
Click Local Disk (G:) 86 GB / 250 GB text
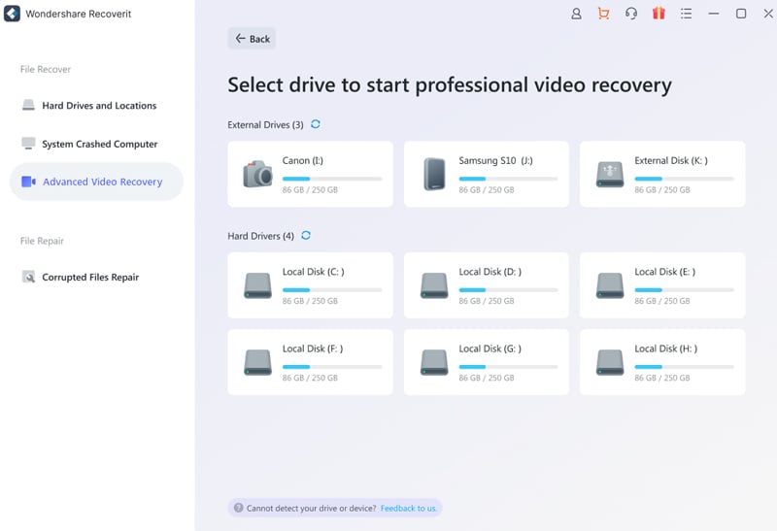click(x=487, y=378)
